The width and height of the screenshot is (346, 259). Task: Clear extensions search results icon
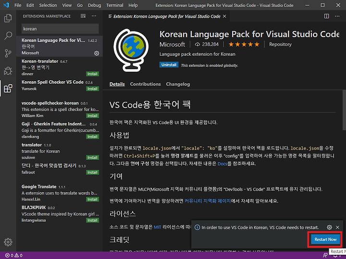coord(83,16)
